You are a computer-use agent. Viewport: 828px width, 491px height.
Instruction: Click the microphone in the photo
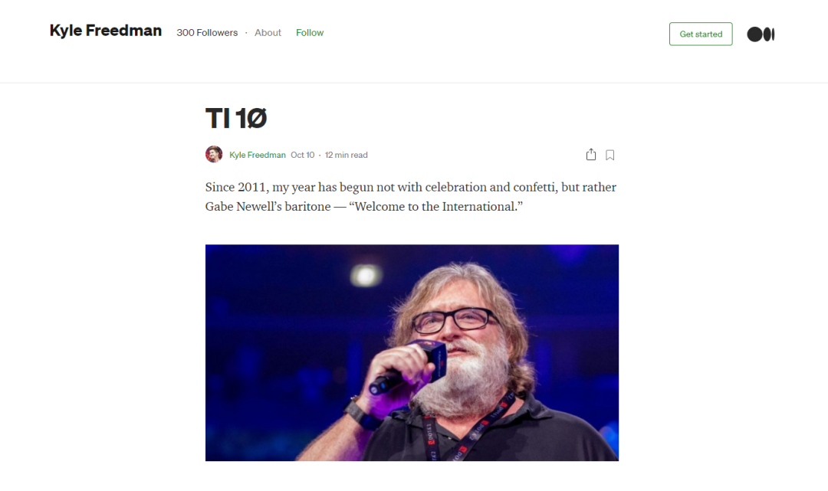[409, 367]
